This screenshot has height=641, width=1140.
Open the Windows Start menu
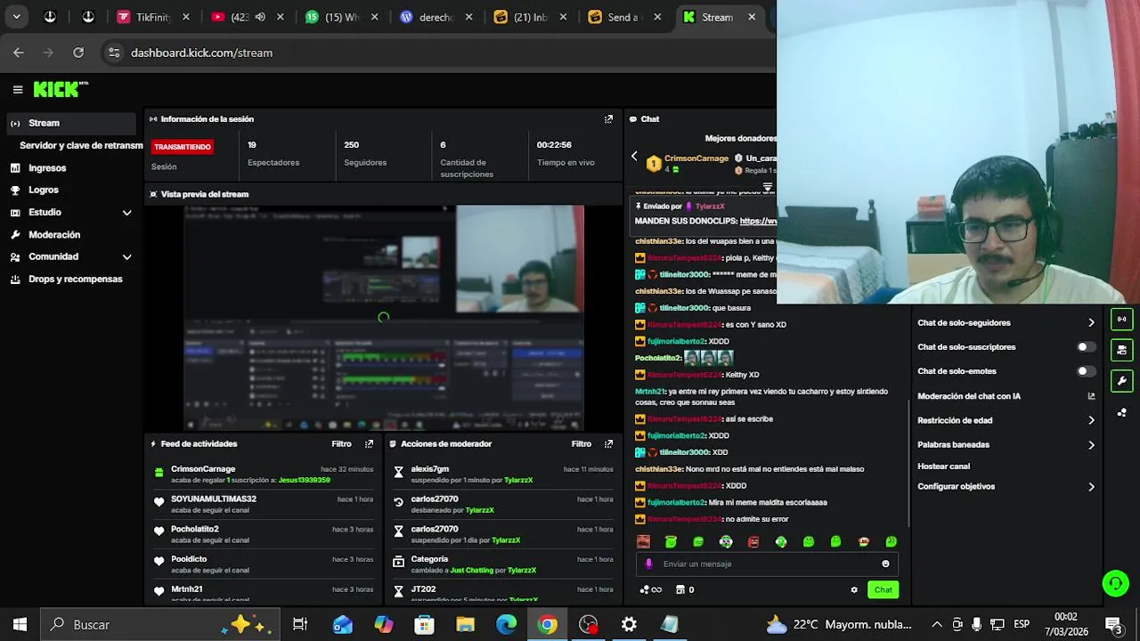click(20, 625)
